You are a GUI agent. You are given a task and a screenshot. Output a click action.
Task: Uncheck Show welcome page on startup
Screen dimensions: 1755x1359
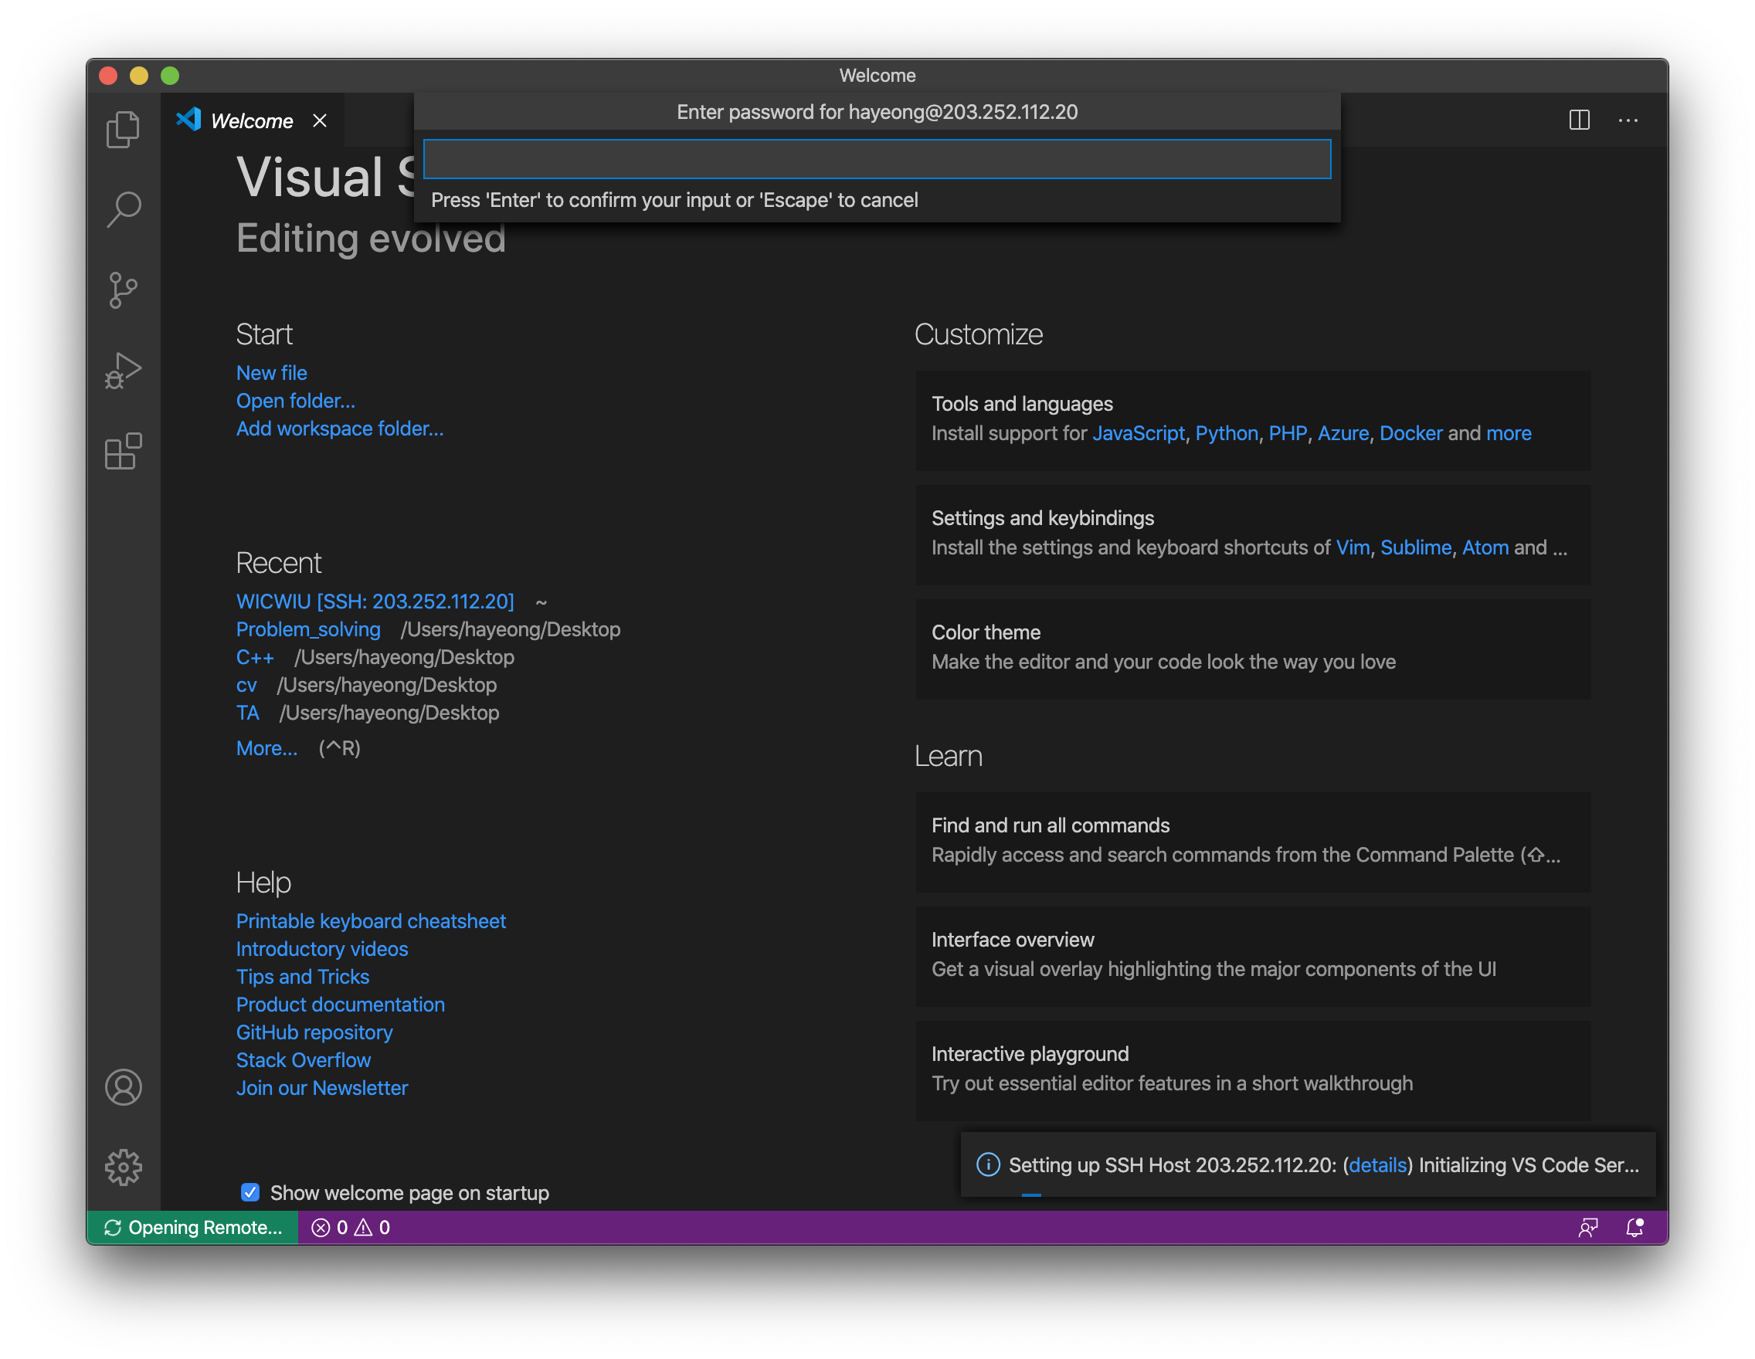[x=250, y=1192]
